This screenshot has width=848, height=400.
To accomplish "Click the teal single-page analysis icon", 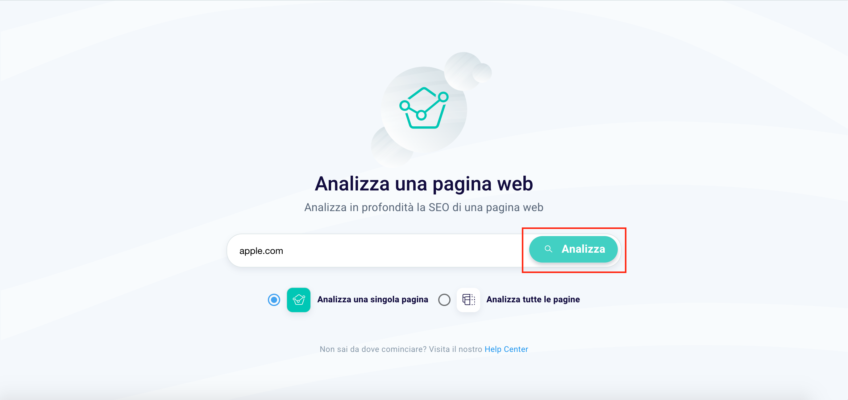I will pos(299,300).
